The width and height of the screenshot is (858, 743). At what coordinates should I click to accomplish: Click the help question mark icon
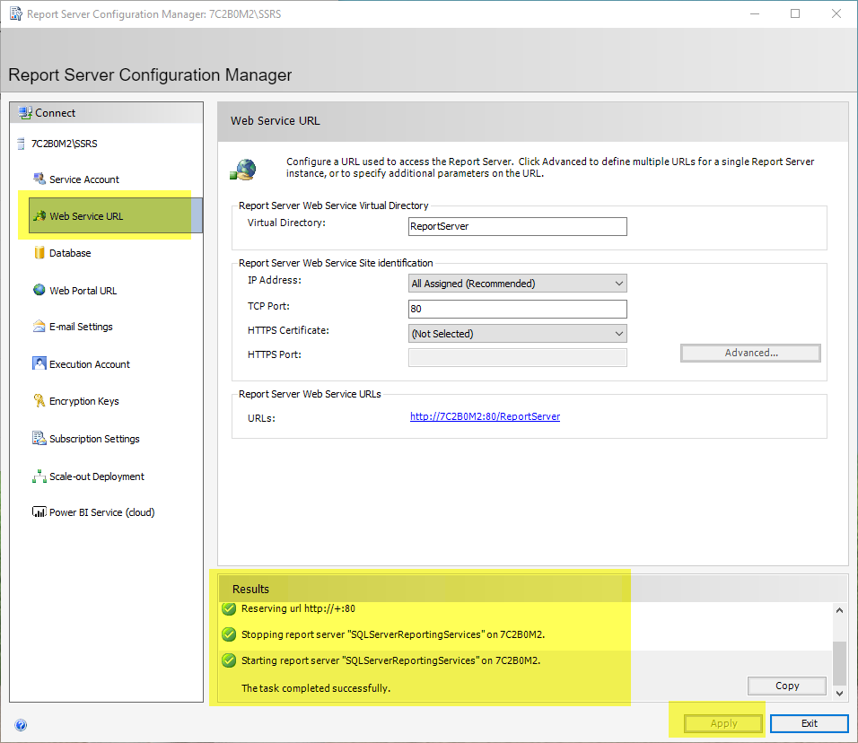[21, 725]
